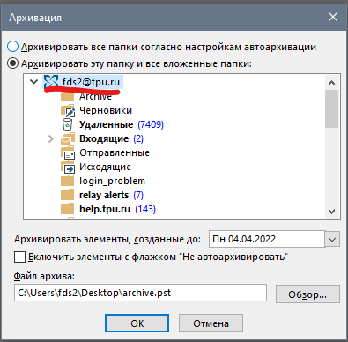The height and width of the screenshot is (342, 348).
Task: Select the Входящие folder label
Action: [x=104, y=138]
